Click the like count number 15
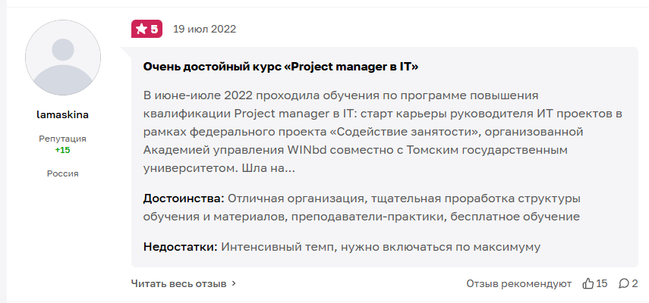The image size is (649, 303). [602, 283]
